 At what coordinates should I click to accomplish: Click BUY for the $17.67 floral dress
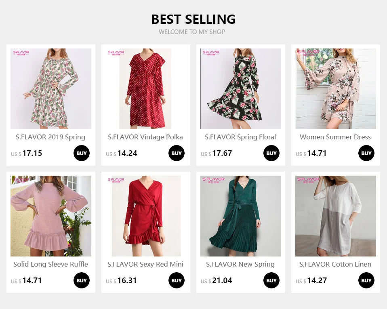pyautogui.click(x=271, y=153)
